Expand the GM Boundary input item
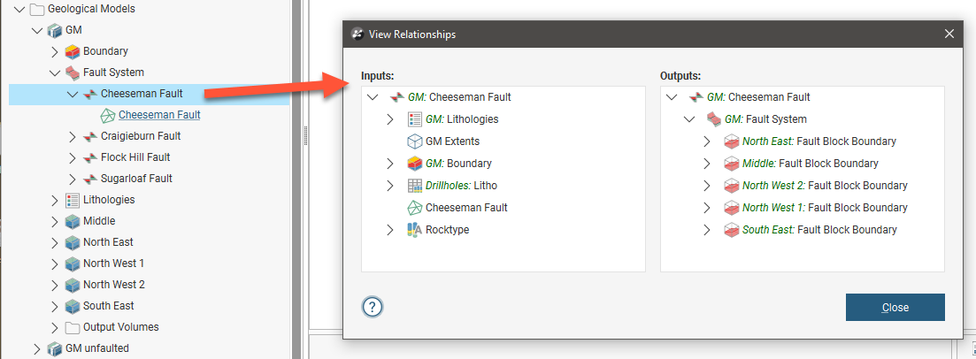This screenshot has height=359, width=976. click(x=390, y=164)
